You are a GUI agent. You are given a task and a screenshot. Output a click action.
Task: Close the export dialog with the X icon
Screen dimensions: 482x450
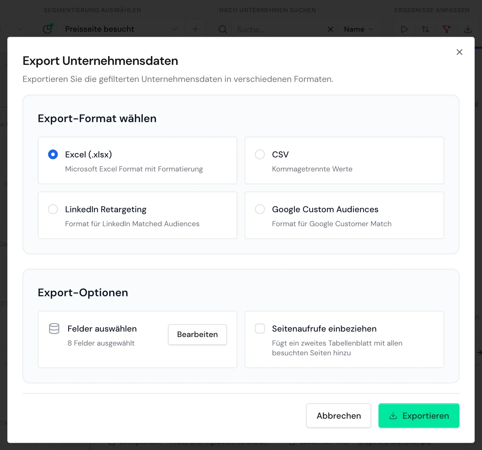tap(459, 52)
